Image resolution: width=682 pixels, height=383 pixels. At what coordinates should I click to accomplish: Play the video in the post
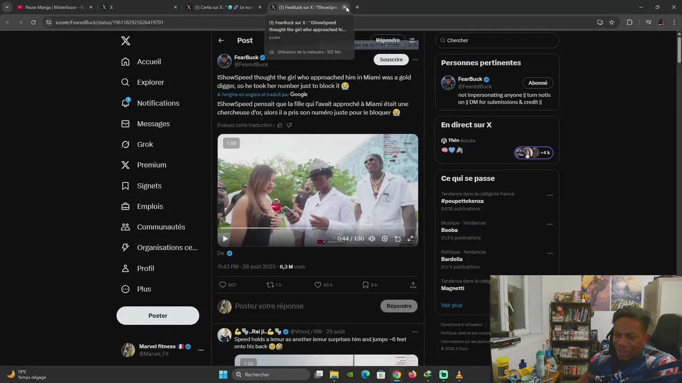tap(225, 239)
